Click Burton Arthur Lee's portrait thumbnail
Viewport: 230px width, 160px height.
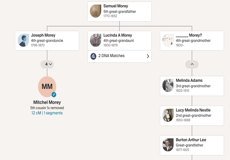(x=168, y=145)
